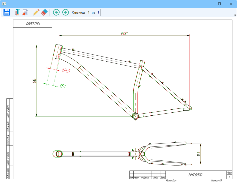Open the toolbar overflow options arrow
This screenshot has height=182, width=237.
click(235, 15)
